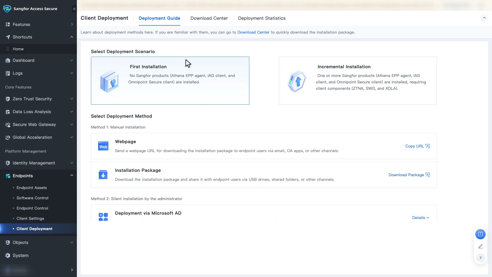This screenshot has width=492, height=277.
Task: Click the Home drag-handle icon
Action: tap(8, 49)
